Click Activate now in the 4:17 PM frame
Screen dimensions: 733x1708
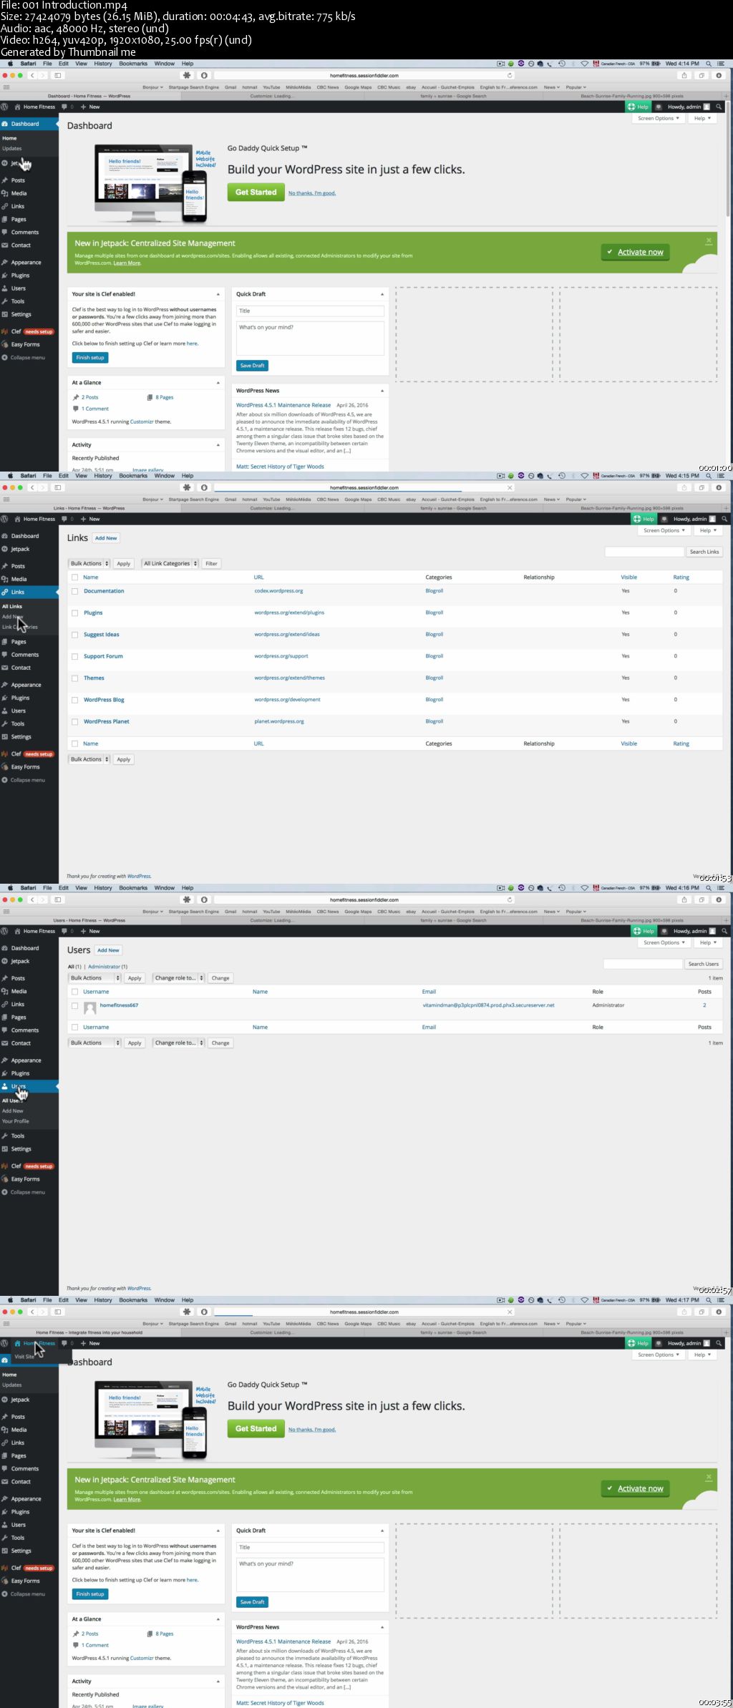(x=636, y=1488)
